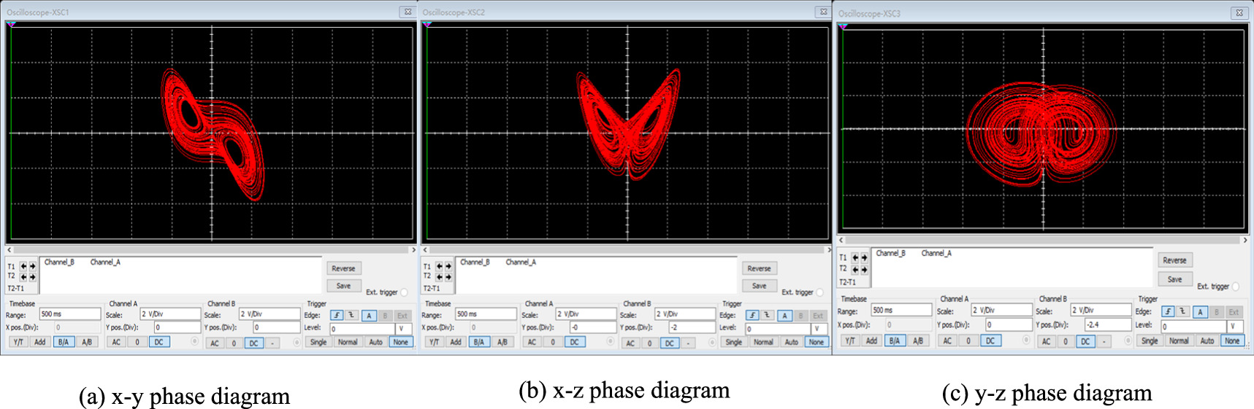Select trigger mode Auto in XSC1

[376, 342]
